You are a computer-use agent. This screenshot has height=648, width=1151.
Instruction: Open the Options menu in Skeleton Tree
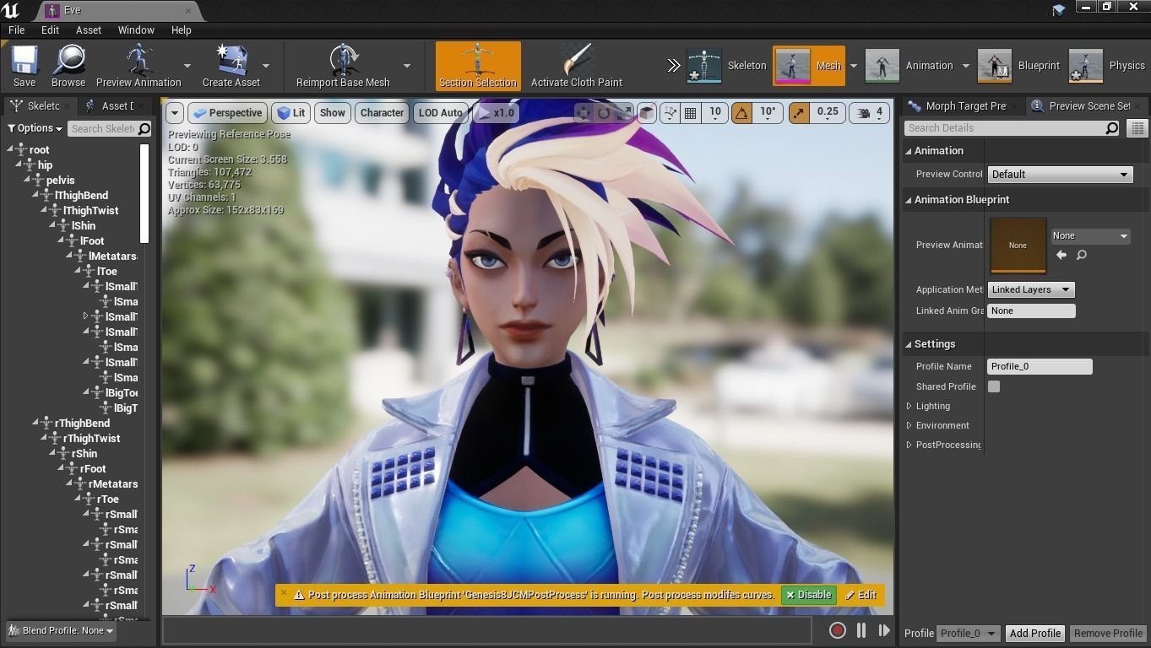35,128
